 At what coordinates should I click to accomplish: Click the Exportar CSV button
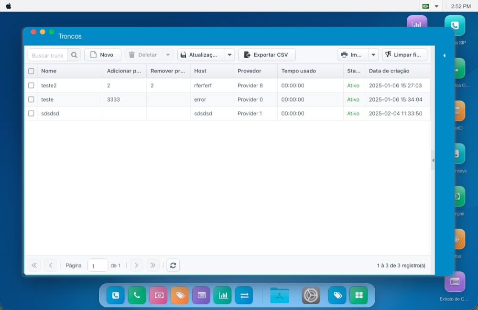(x=267, y=55)
